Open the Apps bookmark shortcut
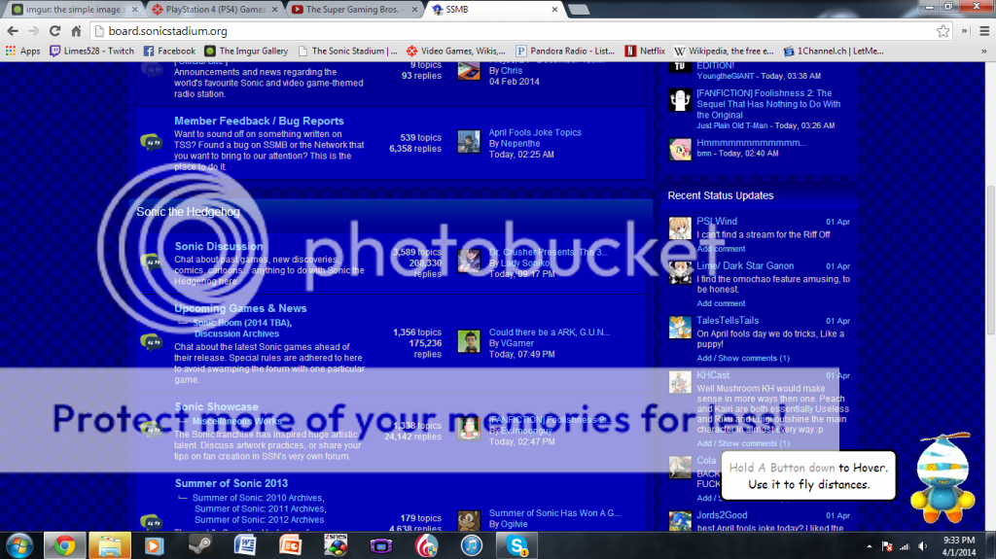The image size is (996, 559). tap(23, 51)
